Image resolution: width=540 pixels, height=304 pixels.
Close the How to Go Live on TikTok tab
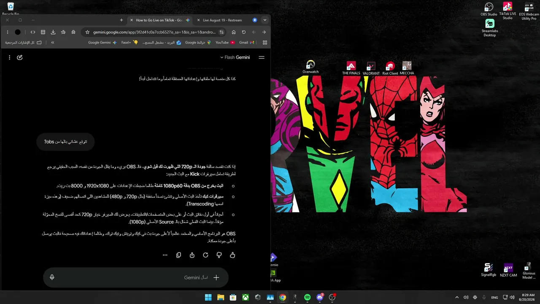(132, 20)
